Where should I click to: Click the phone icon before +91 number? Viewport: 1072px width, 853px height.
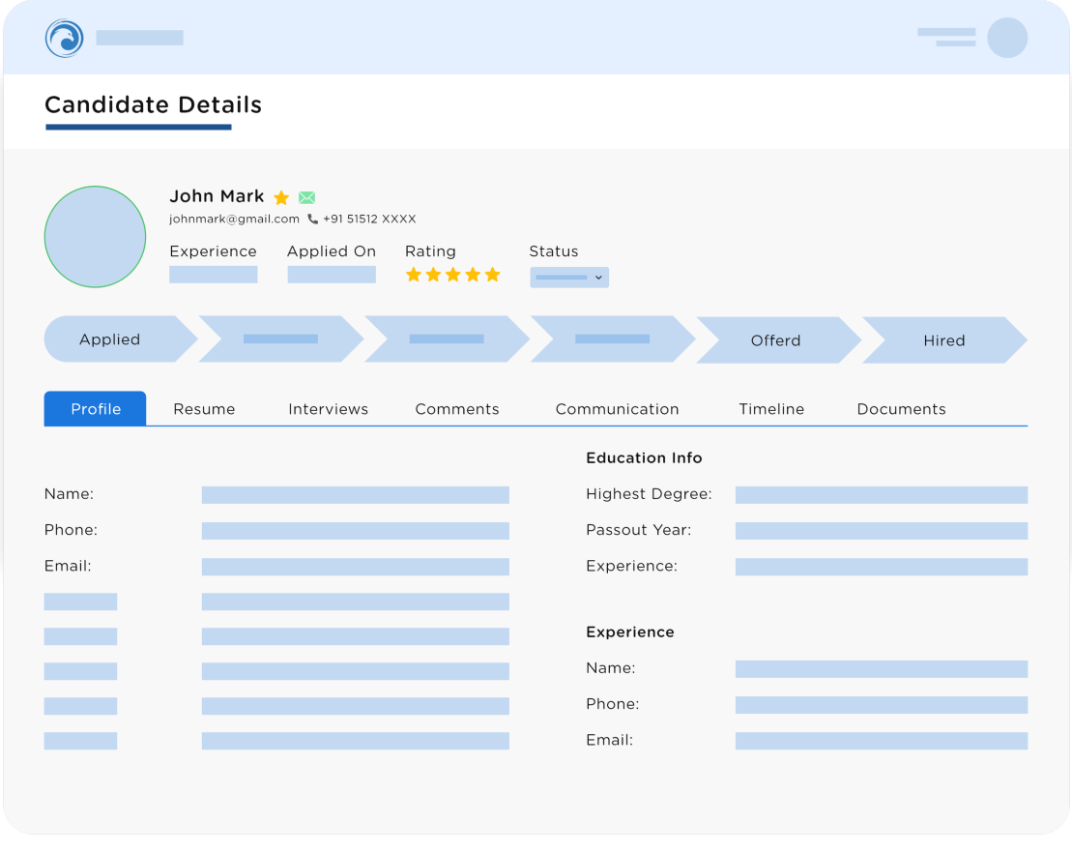312,220
